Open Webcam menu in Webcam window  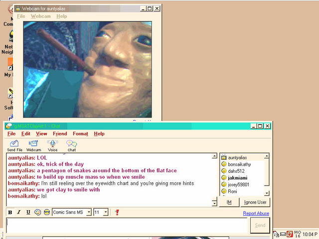[x=41, y=16]
